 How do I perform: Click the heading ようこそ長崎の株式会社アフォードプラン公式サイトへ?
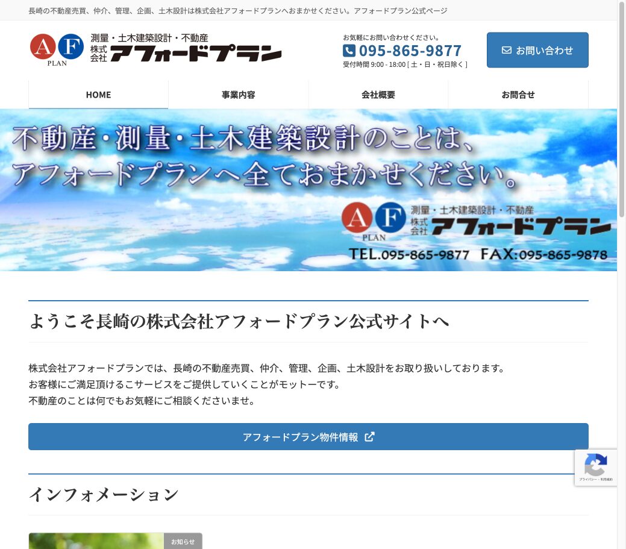[x=240, y=321]
